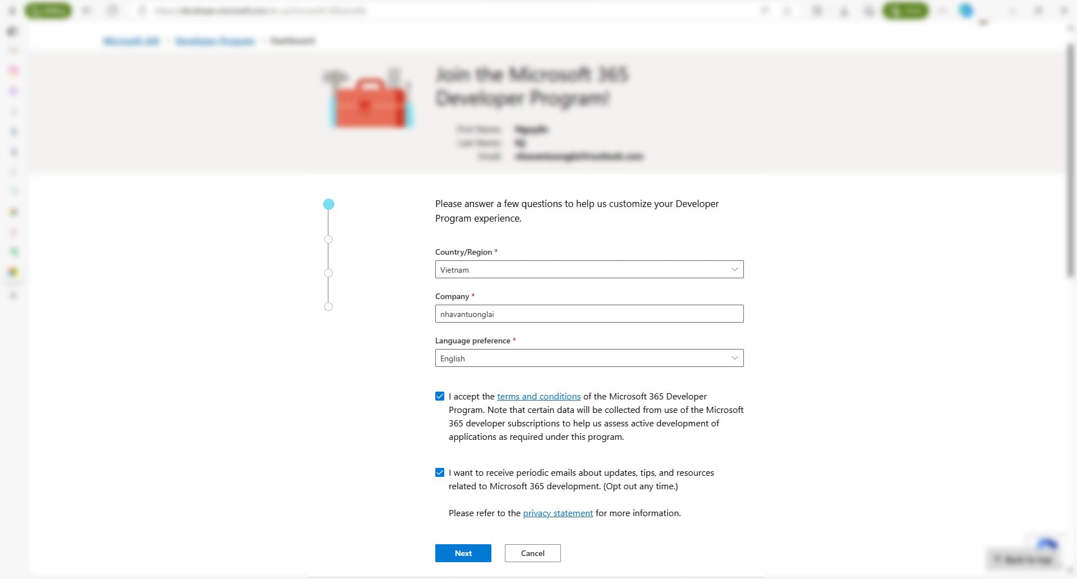Uncheck the accept terms and conditions checkbox
This screenshot has width=1077, height=579.
point(440,396)
